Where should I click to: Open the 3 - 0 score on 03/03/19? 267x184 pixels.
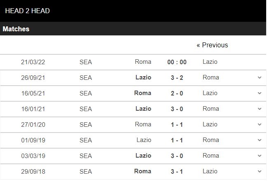coord(177,156)
